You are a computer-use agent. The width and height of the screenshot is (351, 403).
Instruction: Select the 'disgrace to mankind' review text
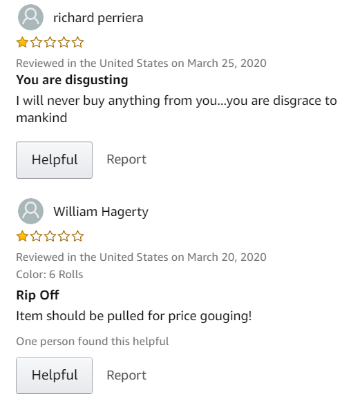[176, 109]
